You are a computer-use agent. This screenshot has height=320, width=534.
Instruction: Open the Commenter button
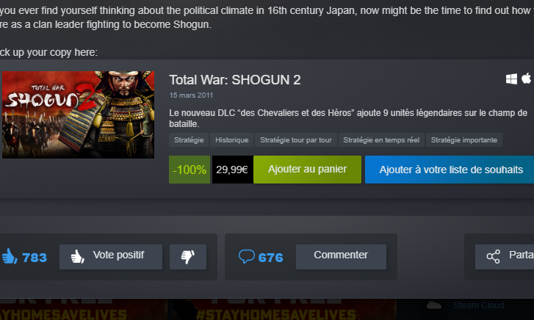coord(341,257)
